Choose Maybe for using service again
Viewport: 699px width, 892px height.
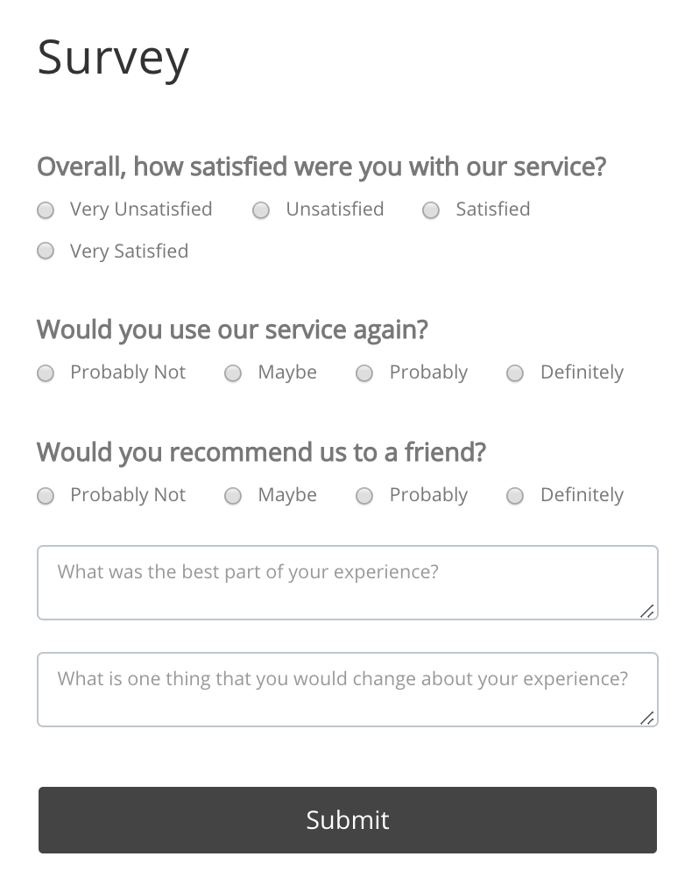(232, 373)
